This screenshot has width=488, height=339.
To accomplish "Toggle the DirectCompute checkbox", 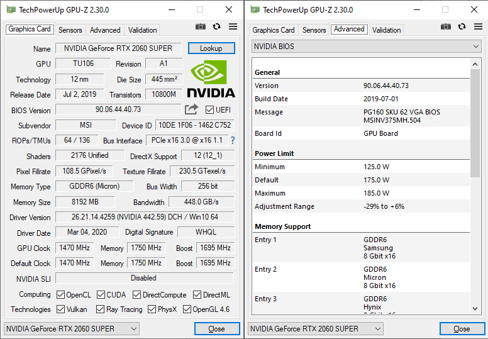I will 136,294.
